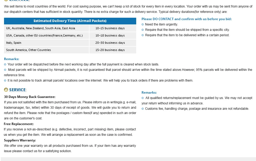Click bullet icon before 'delivered within a certain period'
The image size is (256, 161).
[143, 35]
